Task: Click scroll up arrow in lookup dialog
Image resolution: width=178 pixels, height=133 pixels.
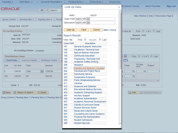Action: click(120, 11)
